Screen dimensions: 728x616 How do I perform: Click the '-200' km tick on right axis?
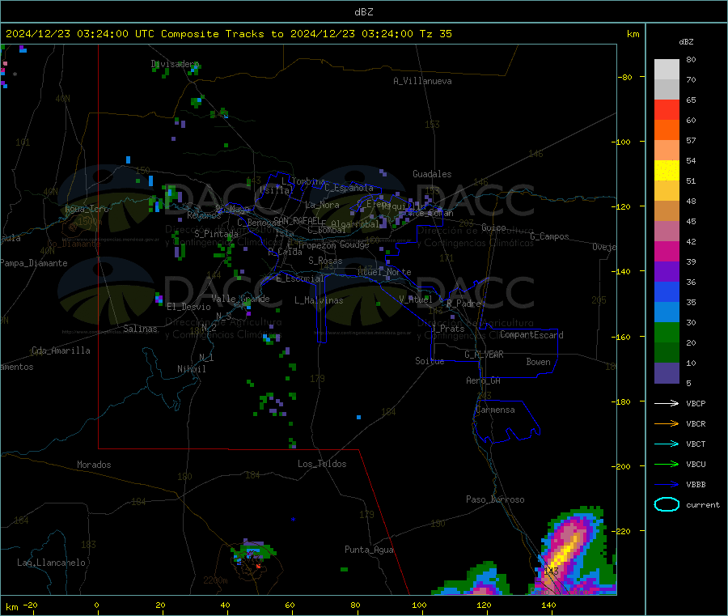click(621, 466)
